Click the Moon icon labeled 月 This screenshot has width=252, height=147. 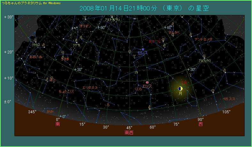pos(180,88)
